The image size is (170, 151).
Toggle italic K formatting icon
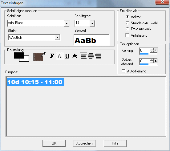point(60,56)
